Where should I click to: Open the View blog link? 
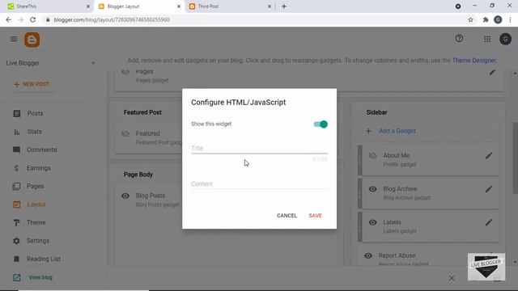40,277
